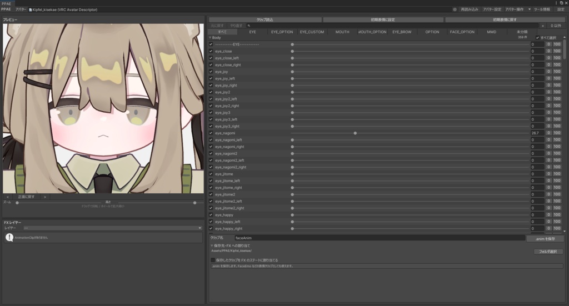Screen dimensions: 569x306
Task: Click the 正面に戻す button under preview
Action: [x=26, y=197]
